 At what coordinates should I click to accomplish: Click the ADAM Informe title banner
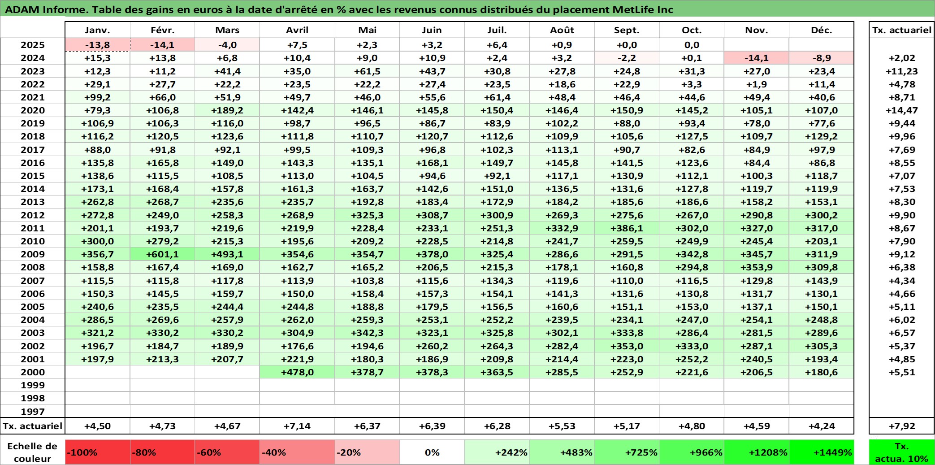click(467, 9)
